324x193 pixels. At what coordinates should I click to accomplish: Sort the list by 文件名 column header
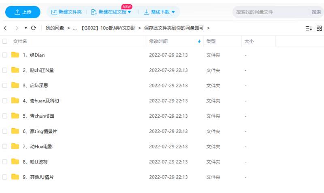[20, 41]
